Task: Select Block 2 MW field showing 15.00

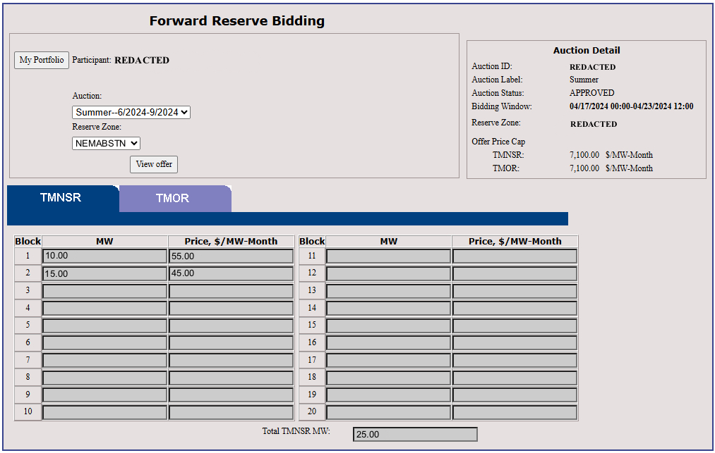Action: [x=104, y=273]
